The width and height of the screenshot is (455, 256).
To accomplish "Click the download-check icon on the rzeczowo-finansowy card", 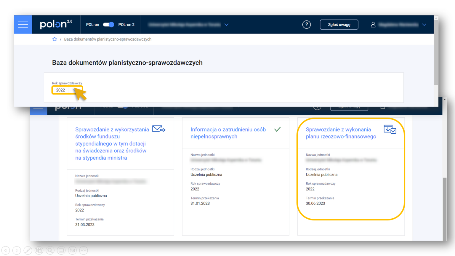I will pos(390,129).
